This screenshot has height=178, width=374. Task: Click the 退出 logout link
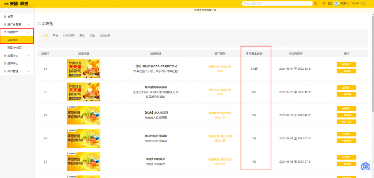point(363,4)
